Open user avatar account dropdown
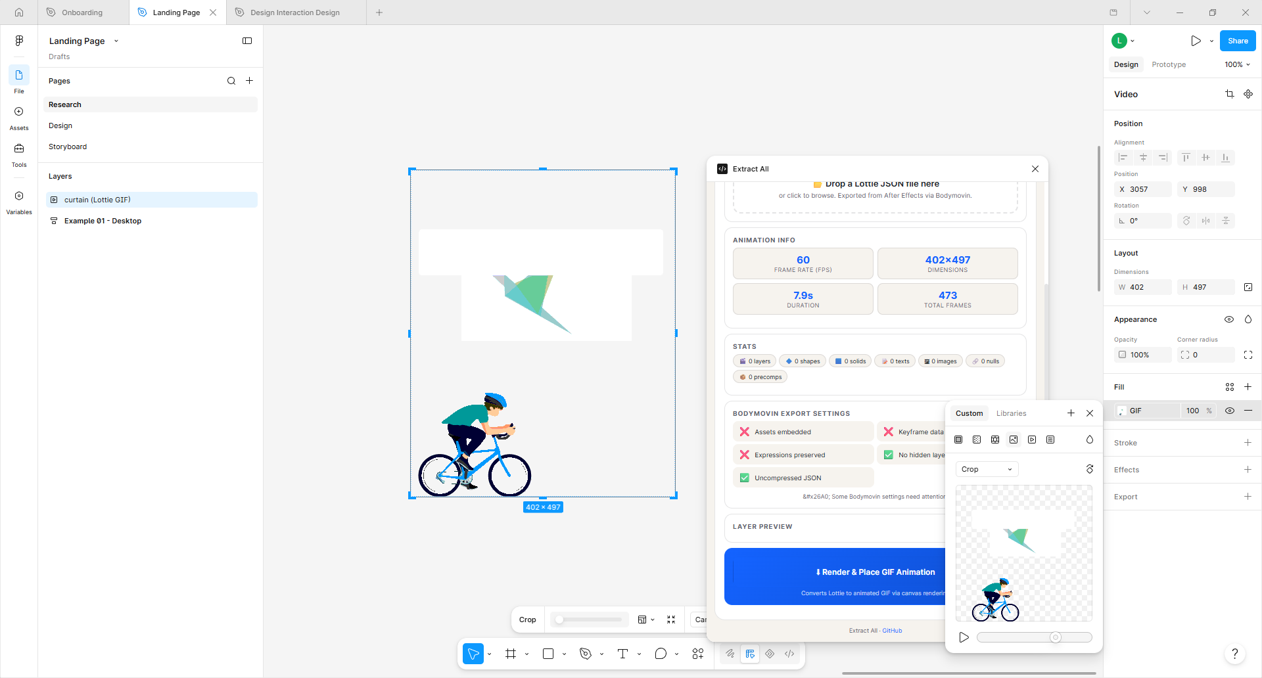 1123,41
